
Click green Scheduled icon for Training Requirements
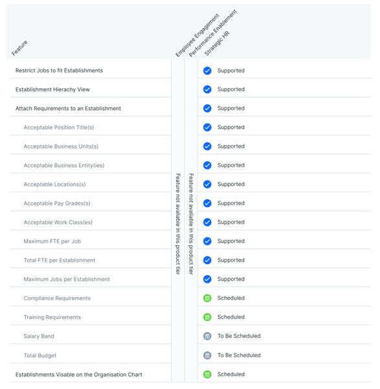[207, 317]
